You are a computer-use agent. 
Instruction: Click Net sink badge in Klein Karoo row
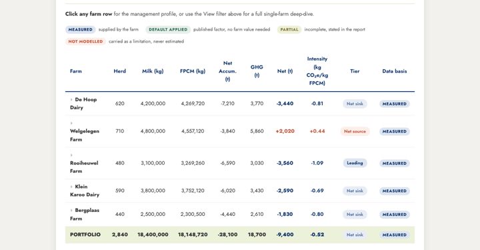(x=355, y=191)
